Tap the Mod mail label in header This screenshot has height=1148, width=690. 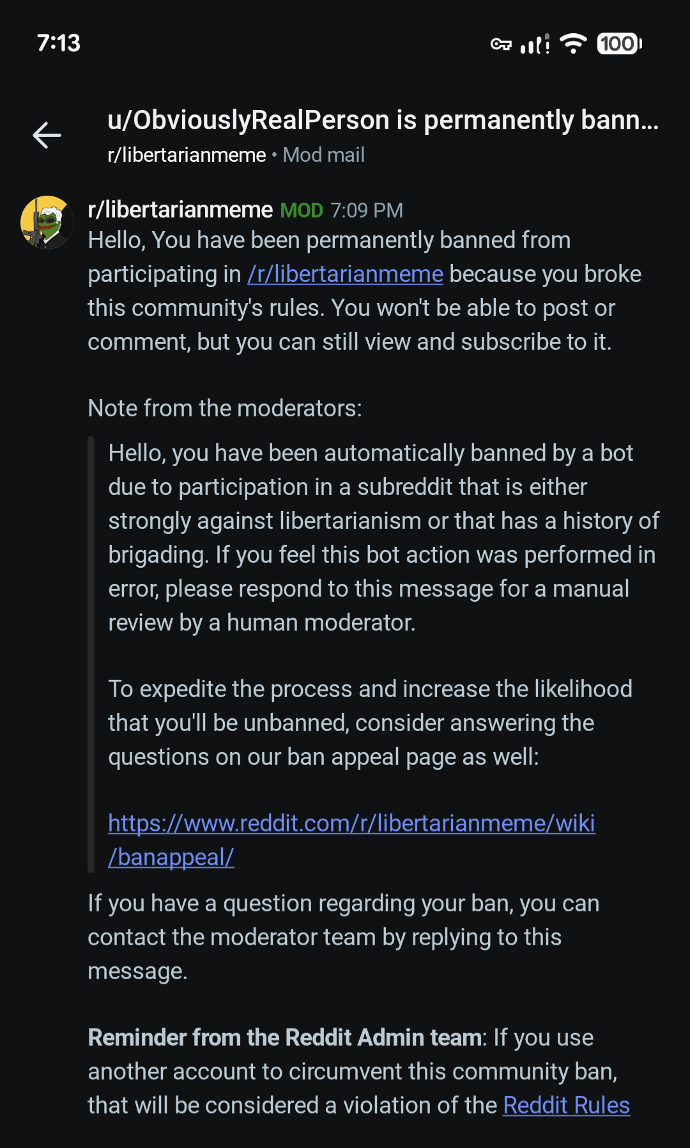coord(324,155)
